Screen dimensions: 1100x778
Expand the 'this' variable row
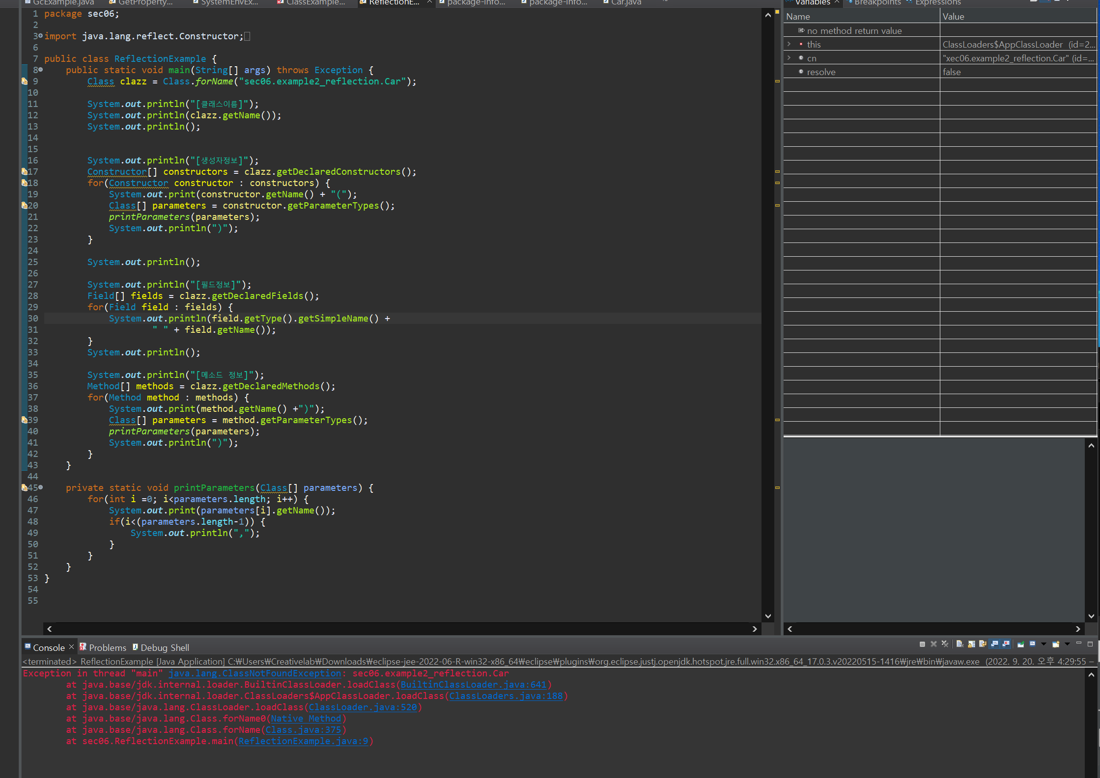[x=789, y=44]
